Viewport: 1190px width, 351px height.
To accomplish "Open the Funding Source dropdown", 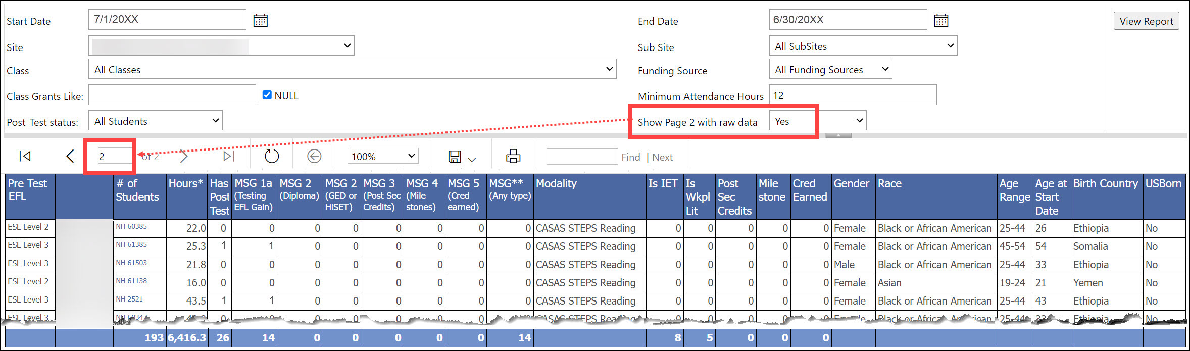I will [830, 69].
